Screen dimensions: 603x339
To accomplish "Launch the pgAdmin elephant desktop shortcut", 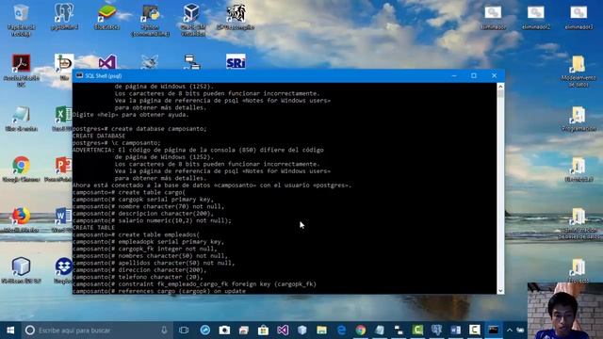I will click(64, 16).
